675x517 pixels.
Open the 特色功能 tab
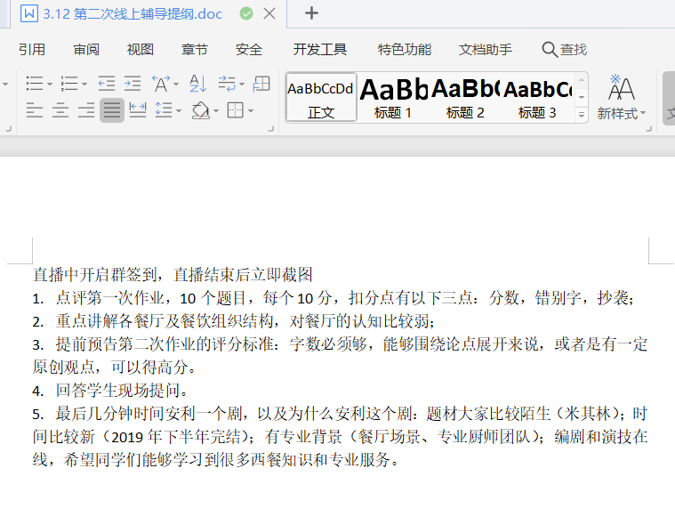[405, 50]
